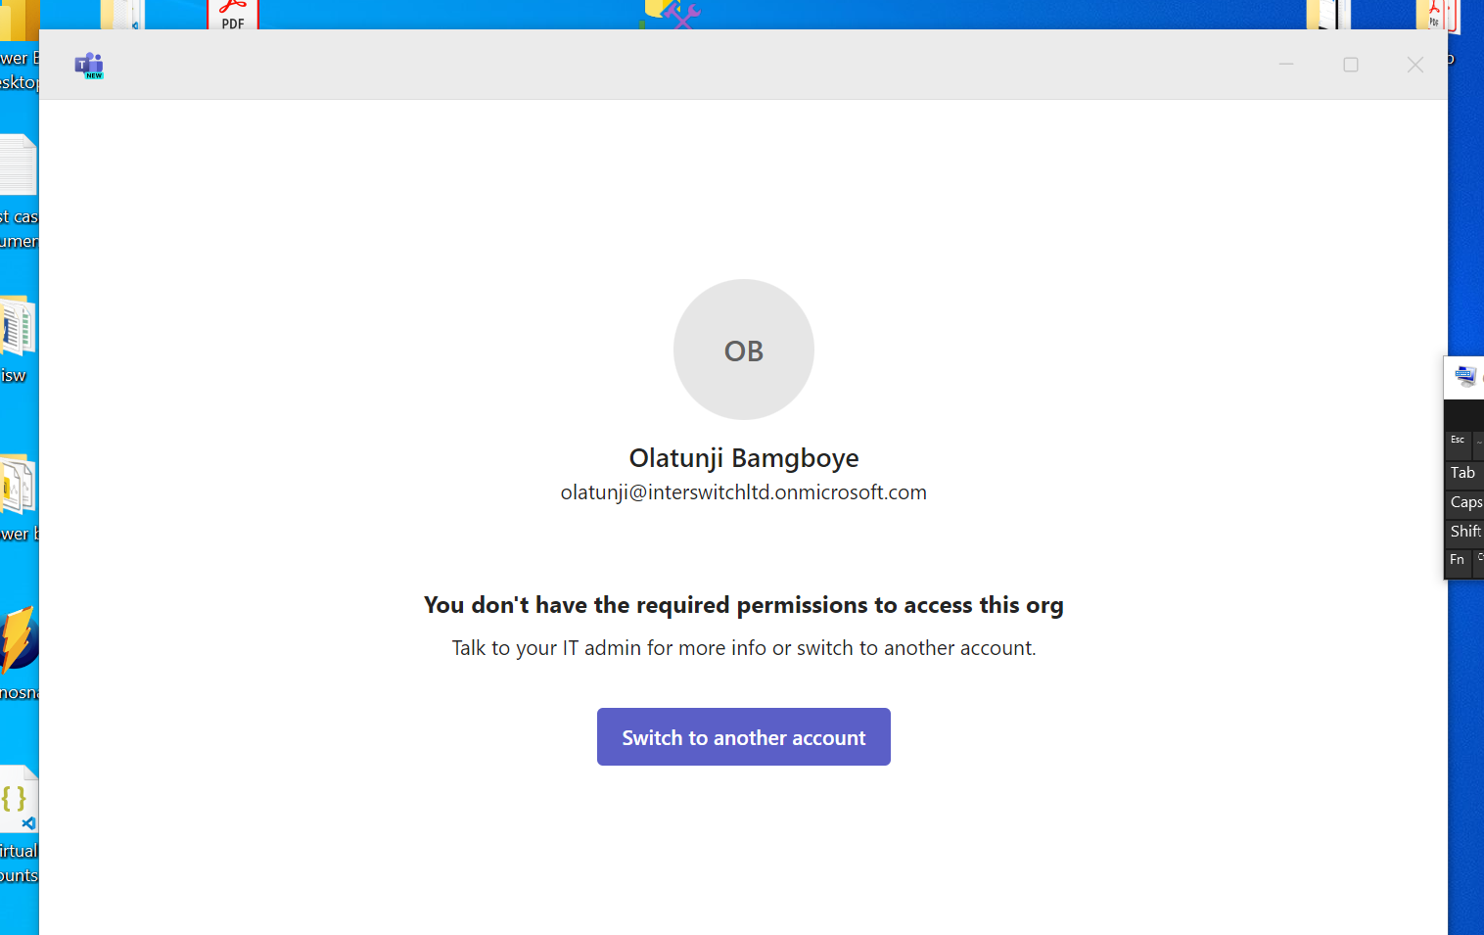Select the blank document icon on the desktop's left edge

(x=18, y=165)
